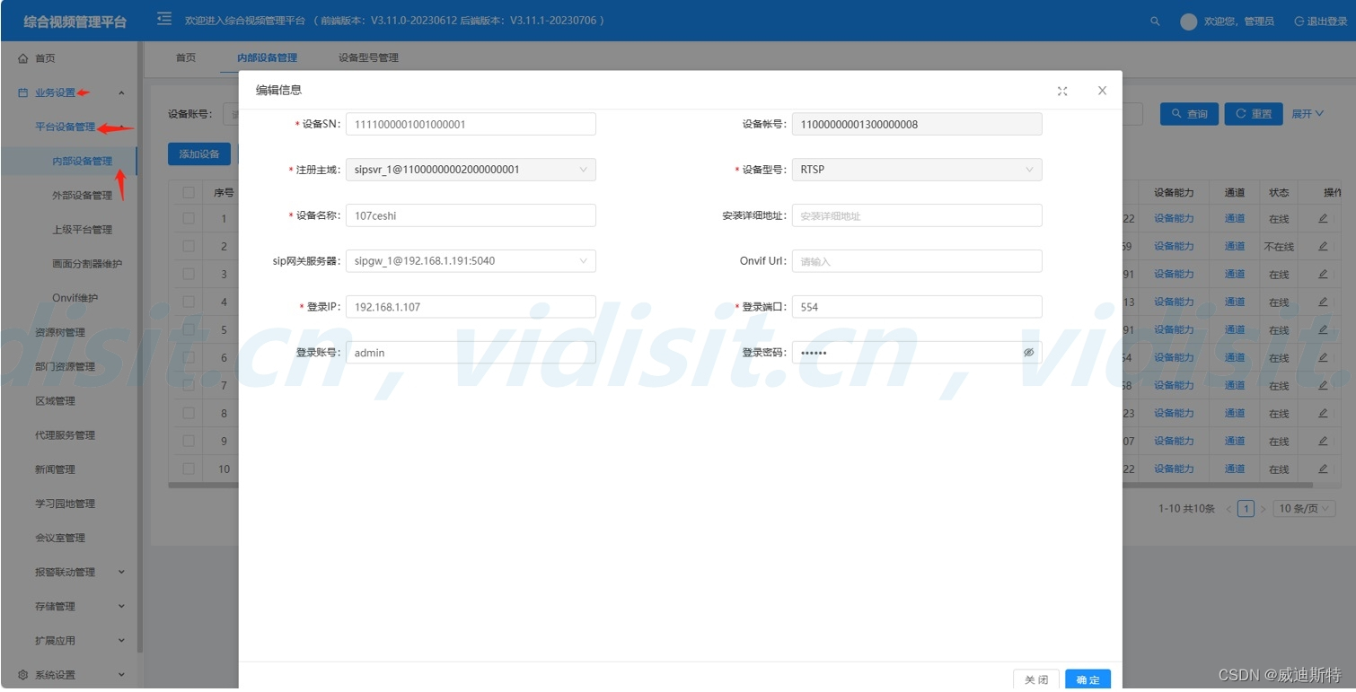Click the 系统设置 gear icon

23,675
